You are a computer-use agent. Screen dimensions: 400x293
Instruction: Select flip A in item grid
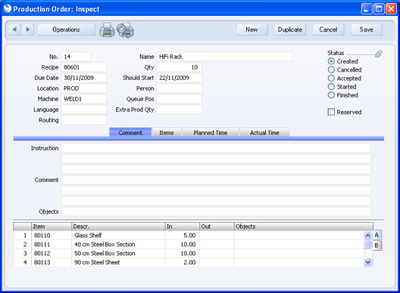click(377, 235)
